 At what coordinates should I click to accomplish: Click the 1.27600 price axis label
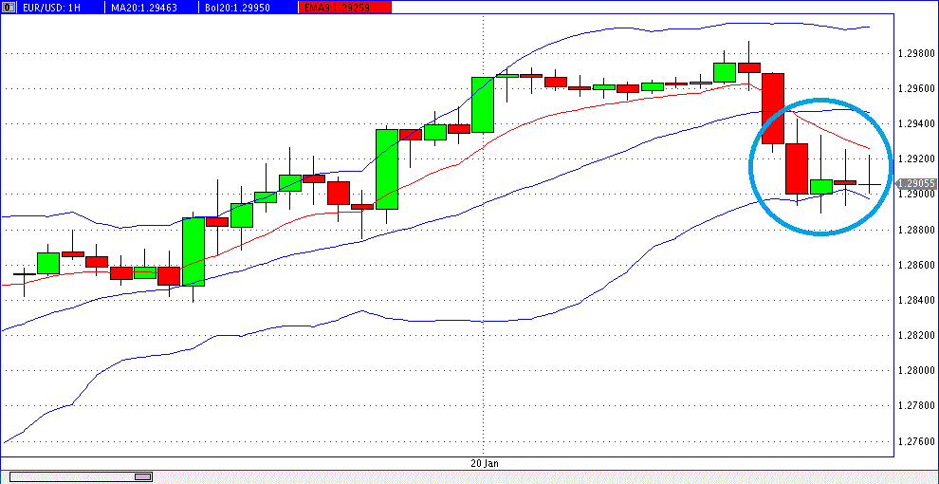[x=915, y=441]
